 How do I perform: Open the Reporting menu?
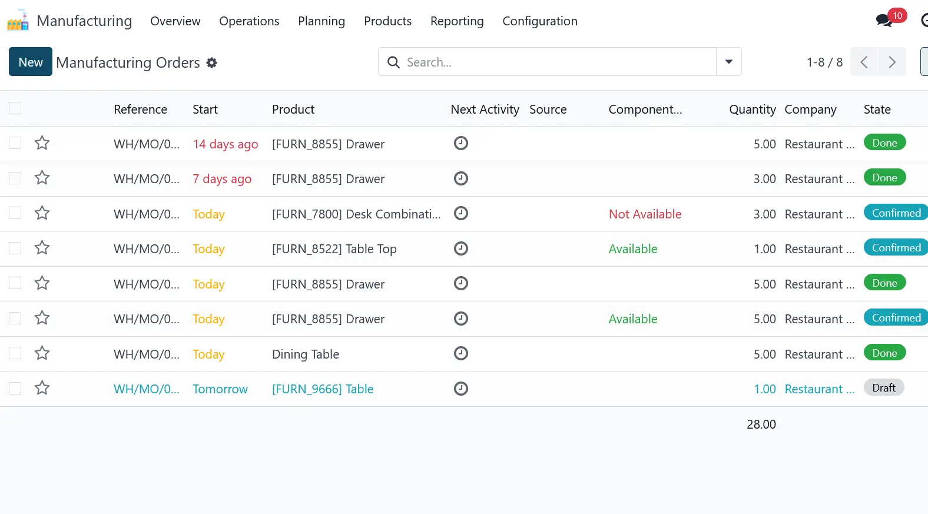[x=456, y=21]
